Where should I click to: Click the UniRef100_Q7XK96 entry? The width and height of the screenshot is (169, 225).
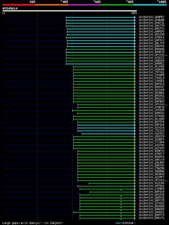click(x=152, y=116)
